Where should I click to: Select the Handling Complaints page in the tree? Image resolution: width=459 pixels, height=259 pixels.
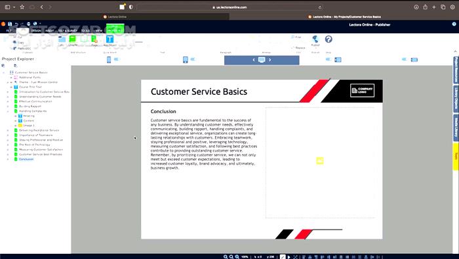point(33,111)
